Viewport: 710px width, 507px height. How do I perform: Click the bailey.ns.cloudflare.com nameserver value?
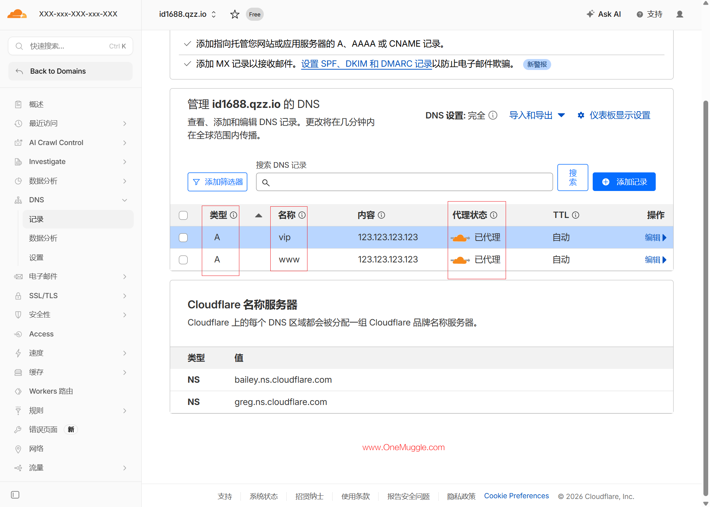tap(283, 380)
